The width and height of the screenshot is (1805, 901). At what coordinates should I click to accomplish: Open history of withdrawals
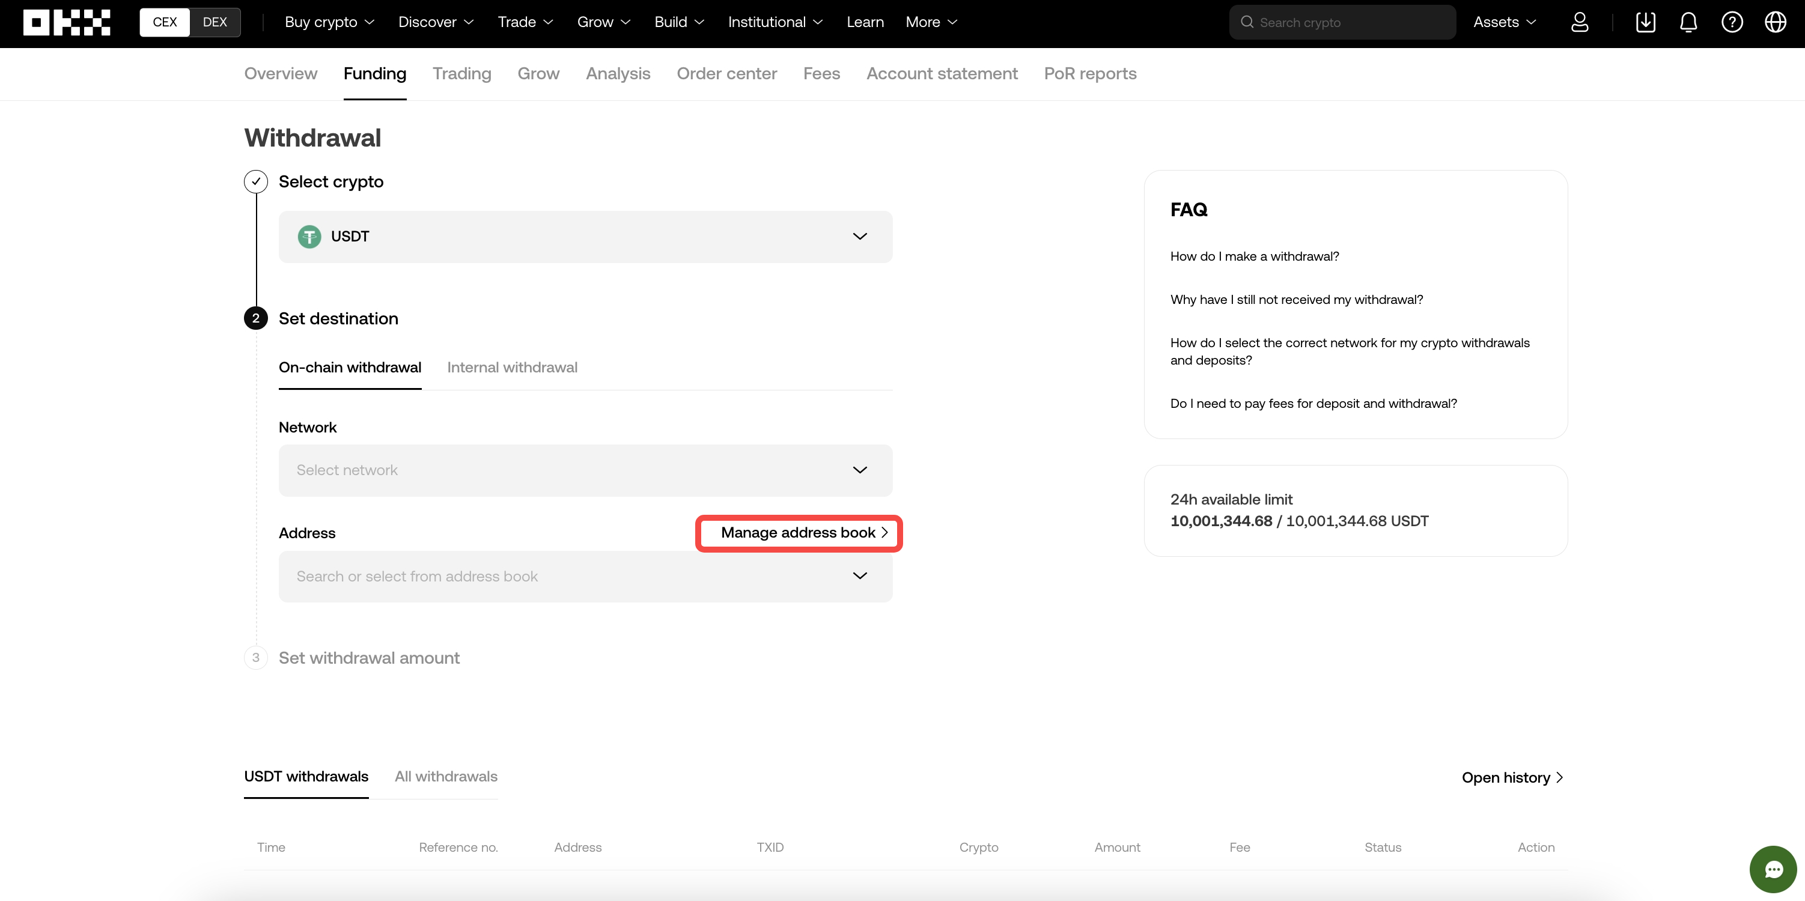[1511, 777]
